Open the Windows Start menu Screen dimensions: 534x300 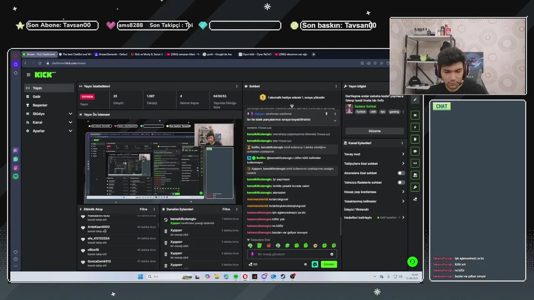click(x=140, y=277)
